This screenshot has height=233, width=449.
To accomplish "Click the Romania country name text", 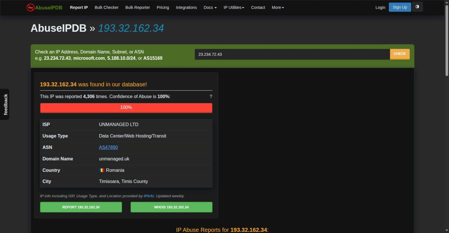I will tap(115, 170).
